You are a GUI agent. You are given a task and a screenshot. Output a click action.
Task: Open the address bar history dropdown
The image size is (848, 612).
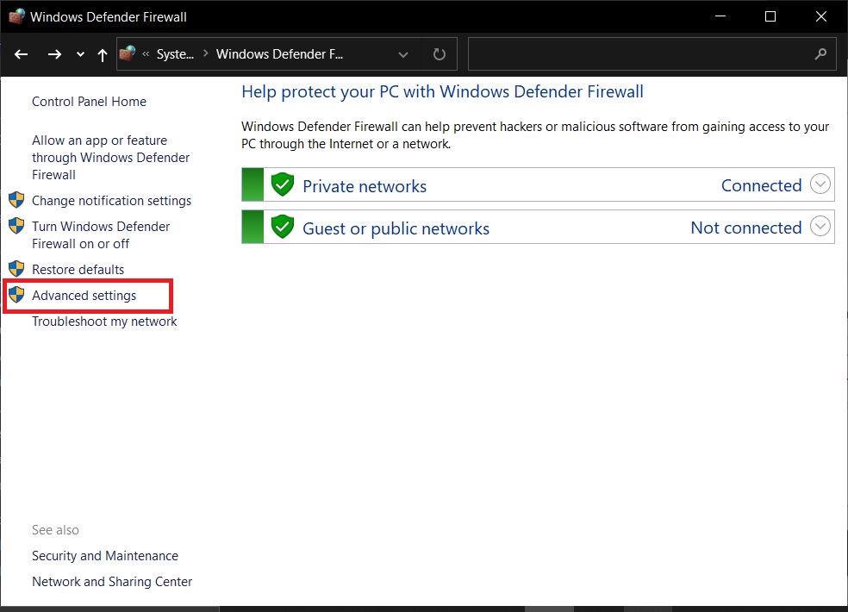pos(403,54)
